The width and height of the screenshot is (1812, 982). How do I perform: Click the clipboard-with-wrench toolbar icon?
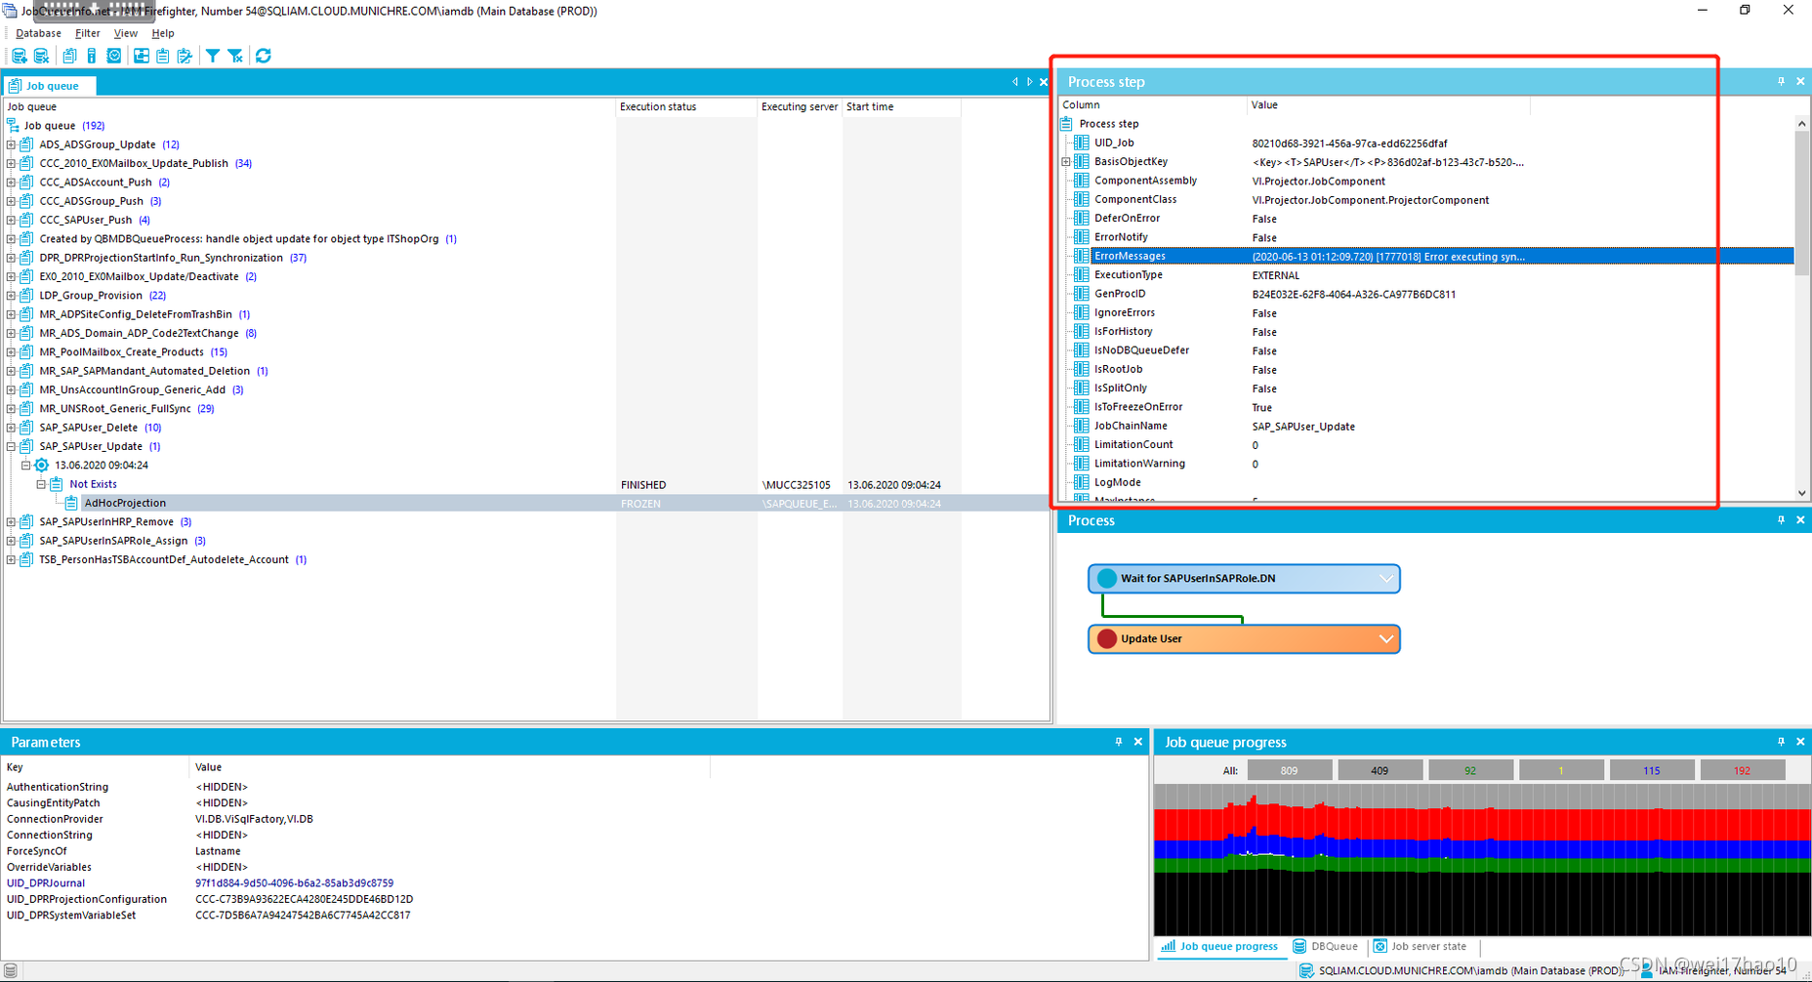coord(185,56)
